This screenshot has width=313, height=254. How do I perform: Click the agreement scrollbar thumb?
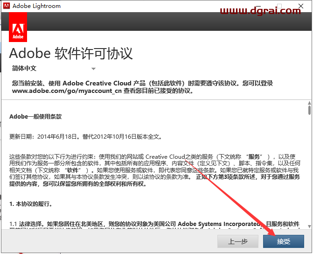point(309,110)
